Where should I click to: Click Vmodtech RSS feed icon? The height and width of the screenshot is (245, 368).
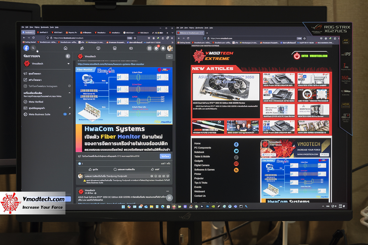[x=236, y=170]
